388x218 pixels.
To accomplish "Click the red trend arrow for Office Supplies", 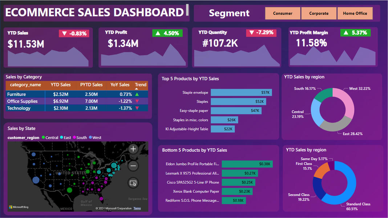I will (x=137, y=101).
